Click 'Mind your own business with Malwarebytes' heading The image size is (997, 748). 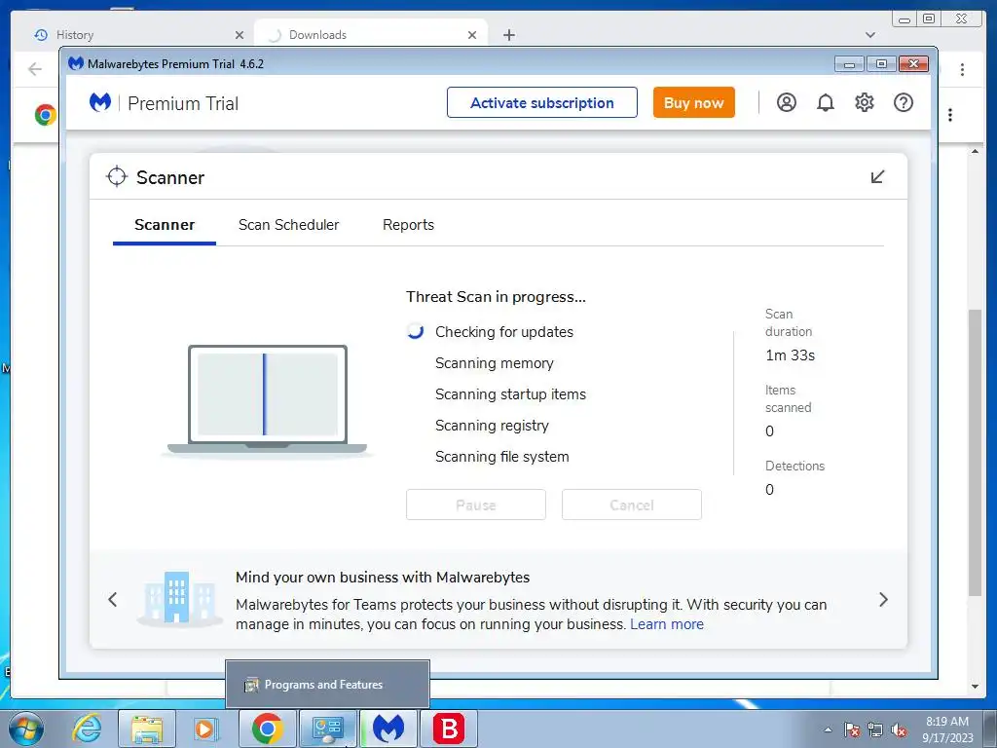click(x=382, y=577)
